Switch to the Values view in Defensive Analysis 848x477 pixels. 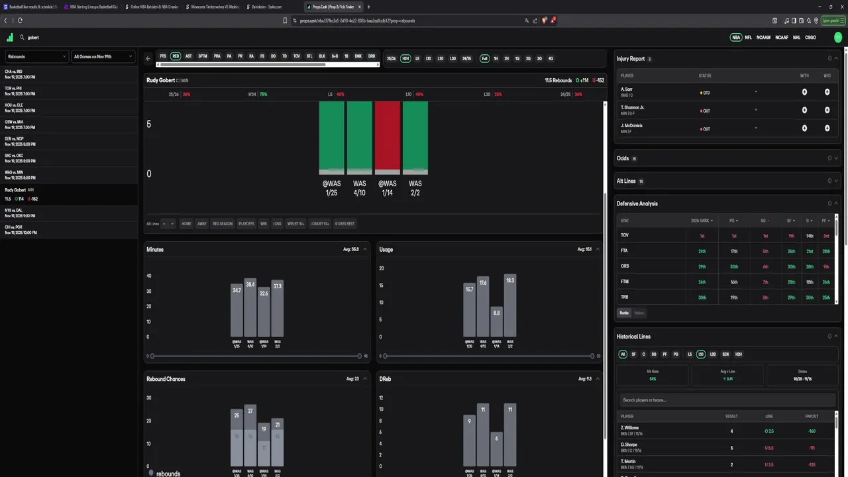point(639,313)
